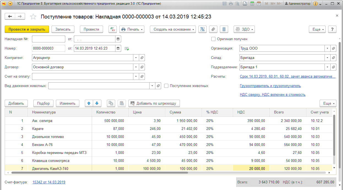Image resolution: width=343 pixels, height=190 pixels.
Task: Expand the Договор dropdown list
Action: pyautogui.click(x=136, y=67)
